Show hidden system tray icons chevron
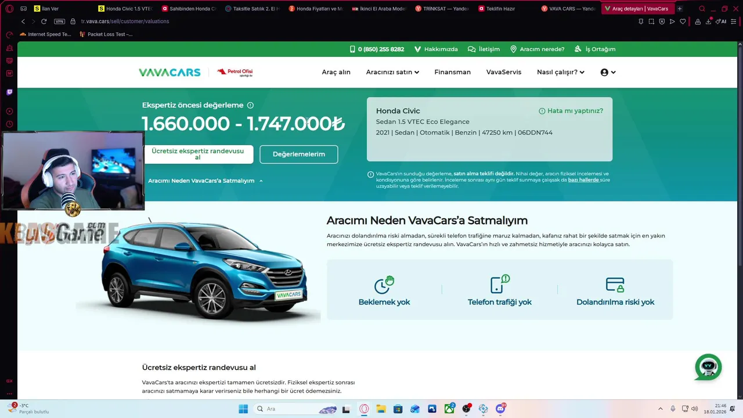This screenshot has width=743, height=418. pos(660,409)
